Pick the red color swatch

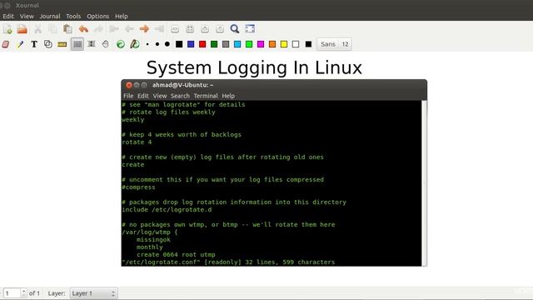[x=202, y=44]
